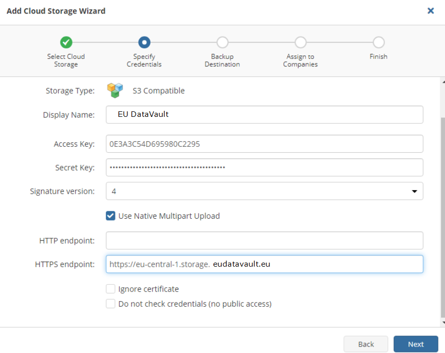Close the Add Cloud Storage Wizard
Viewport: 445px width, 353px height.
click(x=430, y=11)
